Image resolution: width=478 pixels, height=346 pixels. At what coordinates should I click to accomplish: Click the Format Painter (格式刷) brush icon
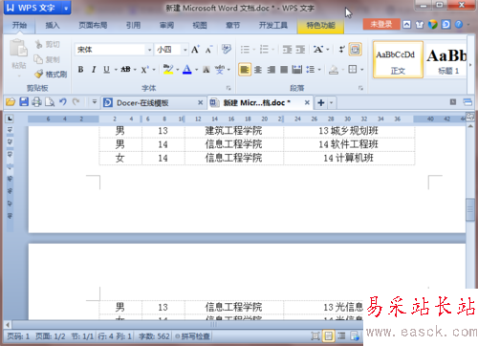[x=38, y=74]
